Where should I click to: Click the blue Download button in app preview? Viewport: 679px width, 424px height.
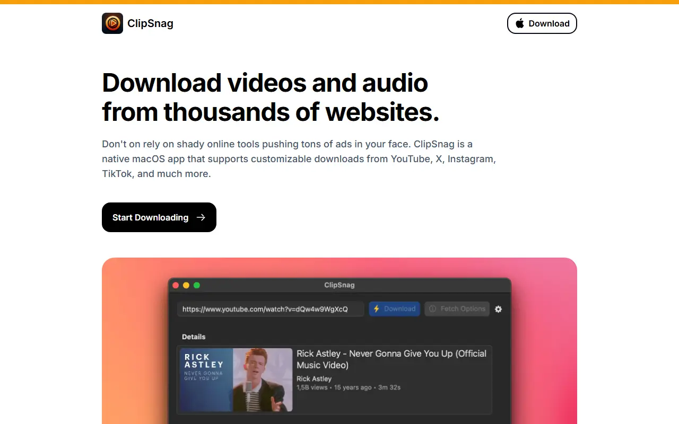(395, 309)
